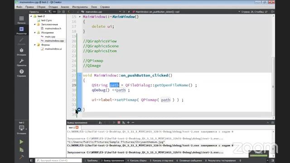Select mainwindow.h in project tree
Image resolution: width=290 pixels, height=163 pixels.
point(53,29)
